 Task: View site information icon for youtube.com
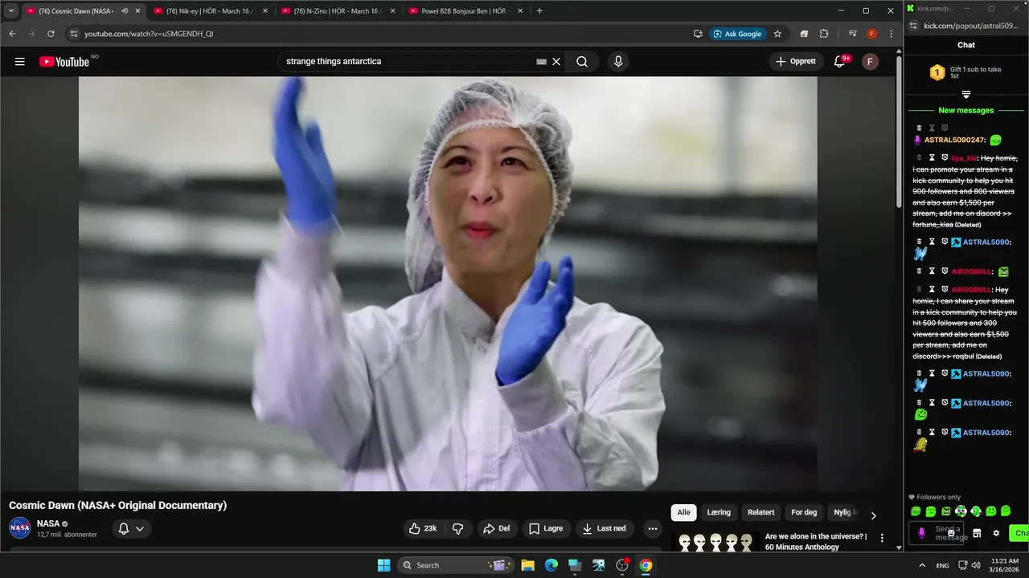[x=74, y=34]
